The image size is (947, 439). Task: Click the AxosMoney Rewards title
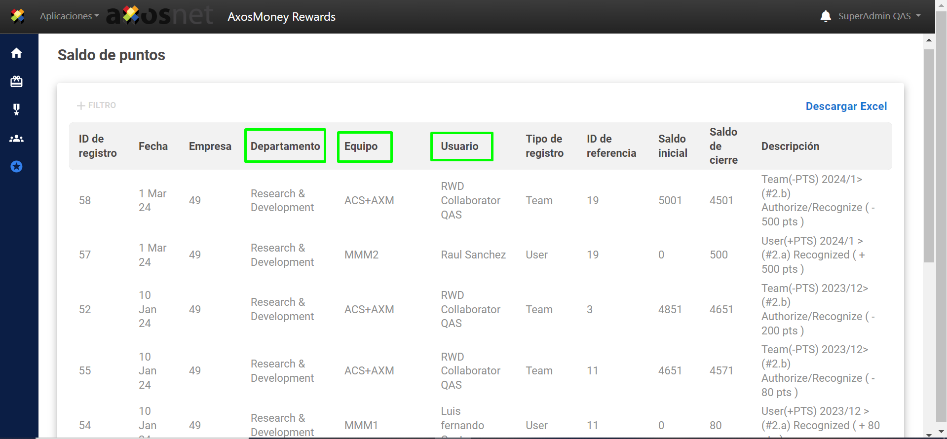tap(281, 17)
